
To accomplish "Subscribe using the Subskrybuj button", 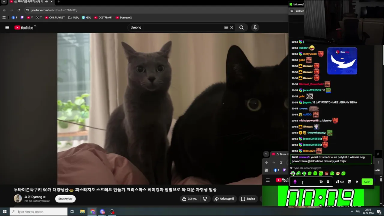I will 65,199.
